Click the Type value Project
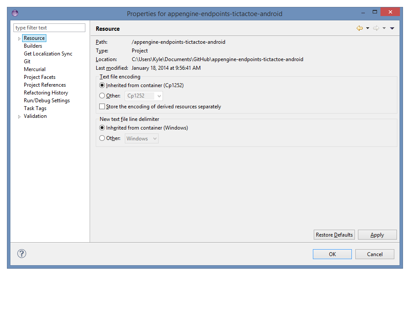The image size is (416, 312). tap(140, 51)
